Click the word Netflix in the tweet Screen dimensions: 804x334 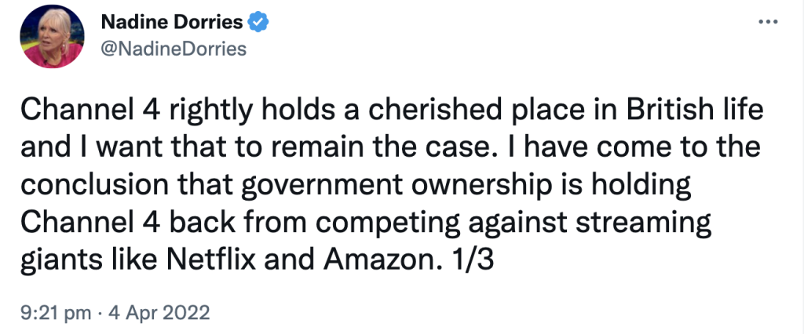pyautogui.click(x=210, y=260)
